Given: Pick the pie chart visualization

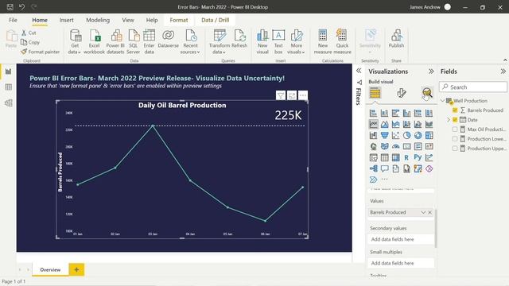Looking at the screenshot, I should pyautogui.click(x=406, y=135).
